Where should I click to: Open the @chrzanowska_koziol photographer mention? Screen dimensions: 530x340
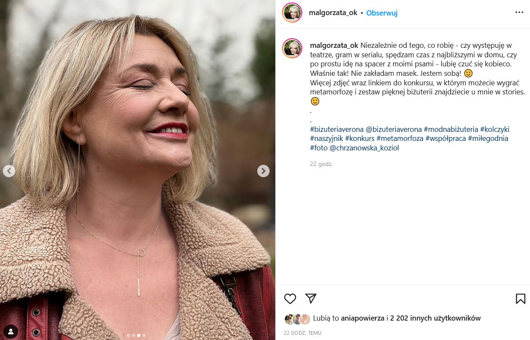point(364,148)
